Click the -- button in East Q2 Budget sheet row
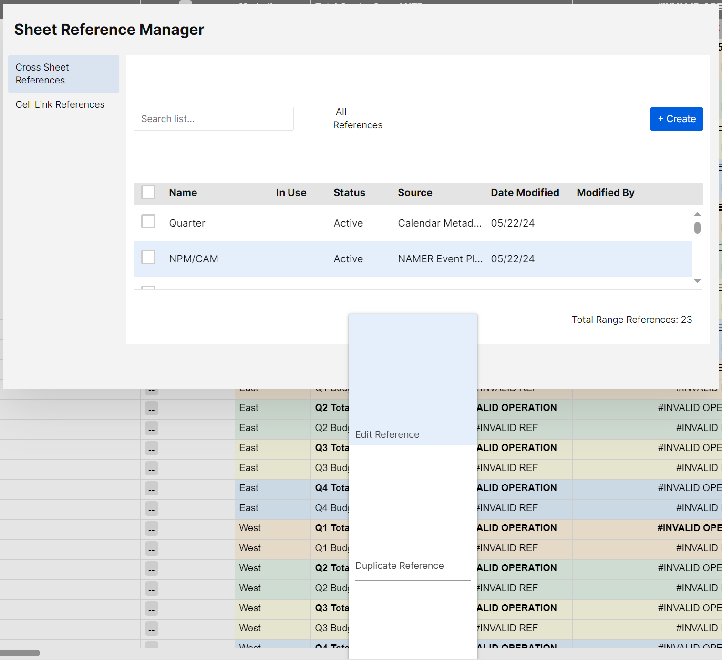 152,429
